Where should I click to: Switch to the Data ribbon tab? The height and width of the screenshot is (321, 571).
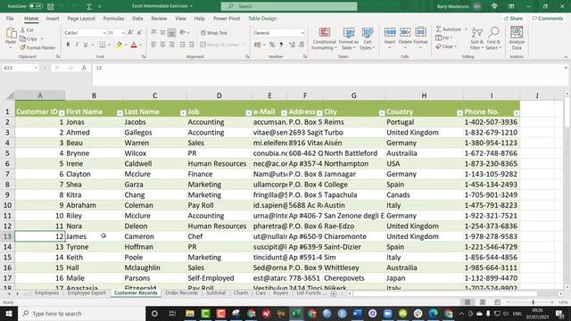tap(137, 18)
